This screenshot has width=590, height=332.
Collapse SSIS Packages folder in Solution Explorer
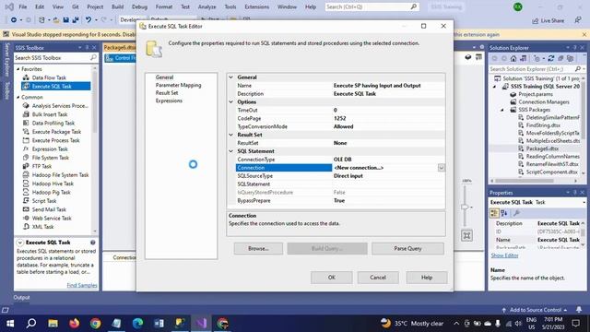[x=502, y=110]
